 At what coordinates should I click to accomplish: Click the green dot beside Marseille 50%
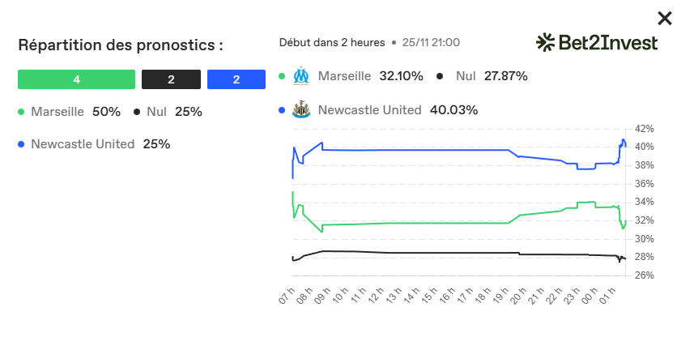22,112
